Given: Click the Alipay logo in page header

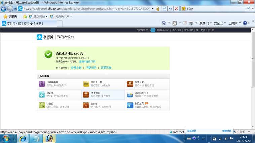Looking at the screenshot, I should click(45, 37).
